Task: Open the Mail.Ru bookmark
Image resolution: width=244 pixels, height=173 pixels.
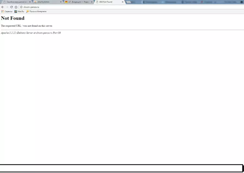Action: click(x=19, y=11)
